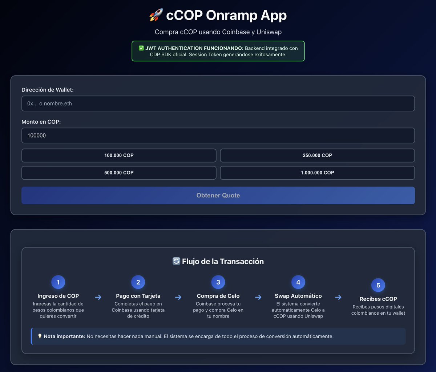Click the lightbulb icon in Nota importante
This screenshot has height=372, width=436.
(x=40, y=336)
